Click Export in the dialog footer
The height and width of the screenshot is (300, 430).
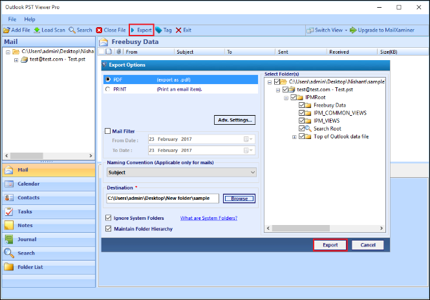(x=330, y=245)
